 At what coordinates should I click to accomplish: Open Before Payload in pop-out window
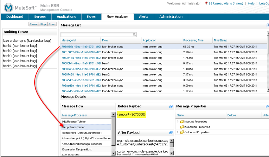tap(171, 106)
